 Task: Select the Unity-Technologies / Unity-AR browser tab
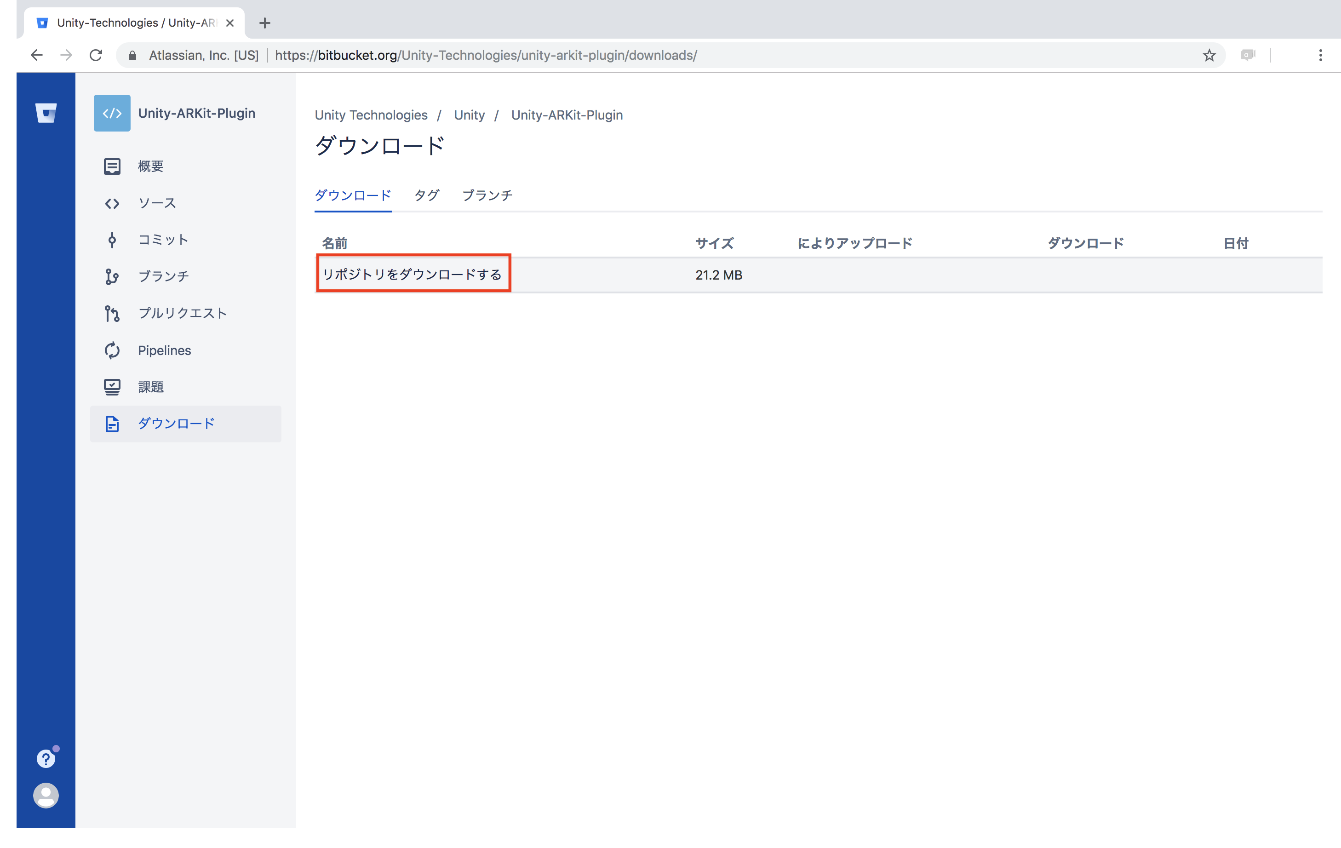(134, 23)
